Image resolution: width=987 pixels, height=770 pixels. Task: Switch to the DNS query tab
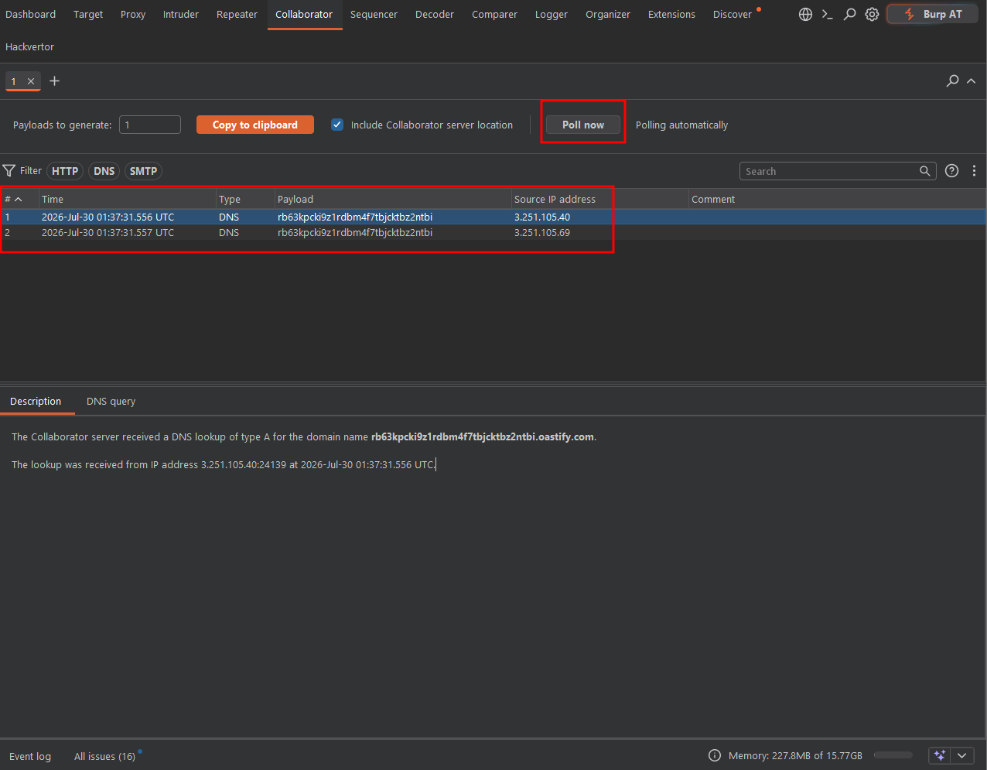pos(111,402)
